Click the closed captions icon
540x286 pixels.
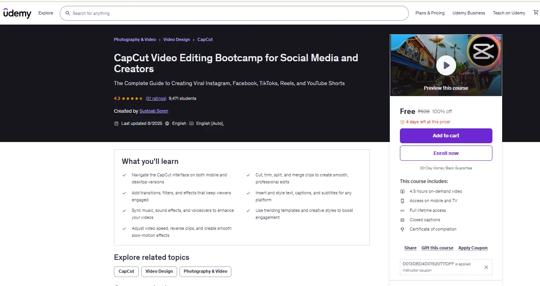402,220
